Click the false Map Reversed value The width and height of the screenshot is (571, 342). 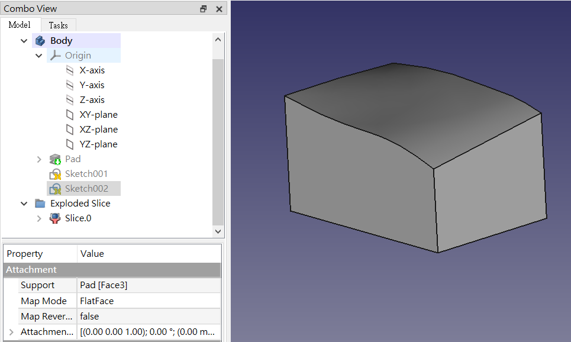[149, 317]
